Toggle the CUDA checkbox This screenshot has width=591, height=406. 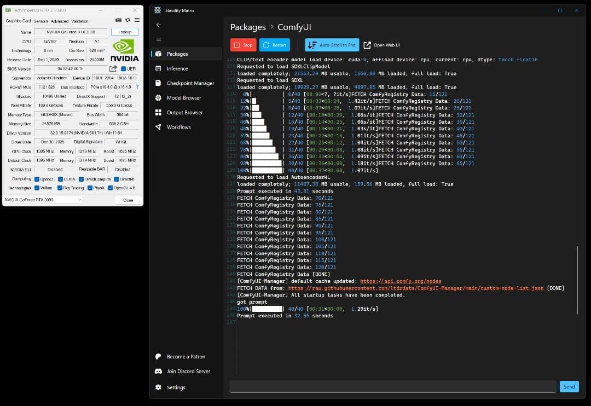point(59,179)
